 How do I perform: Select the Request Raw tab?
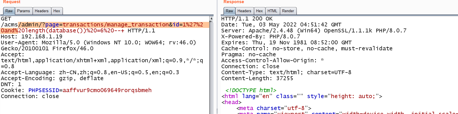9,11
